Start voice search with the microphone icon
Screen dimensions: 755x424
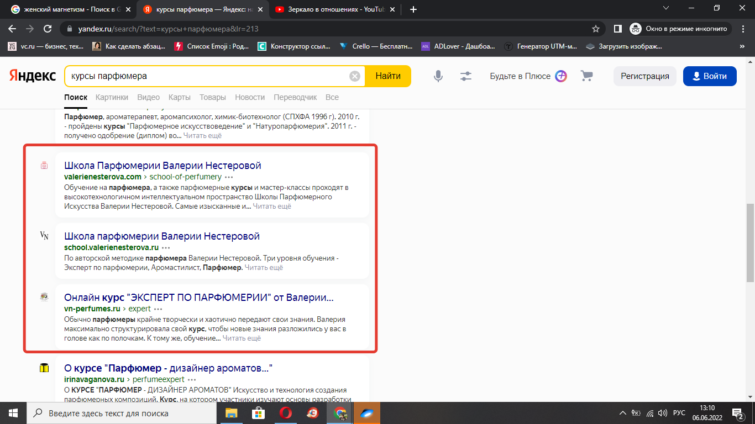pyautogui.click(x=438, y=76)
